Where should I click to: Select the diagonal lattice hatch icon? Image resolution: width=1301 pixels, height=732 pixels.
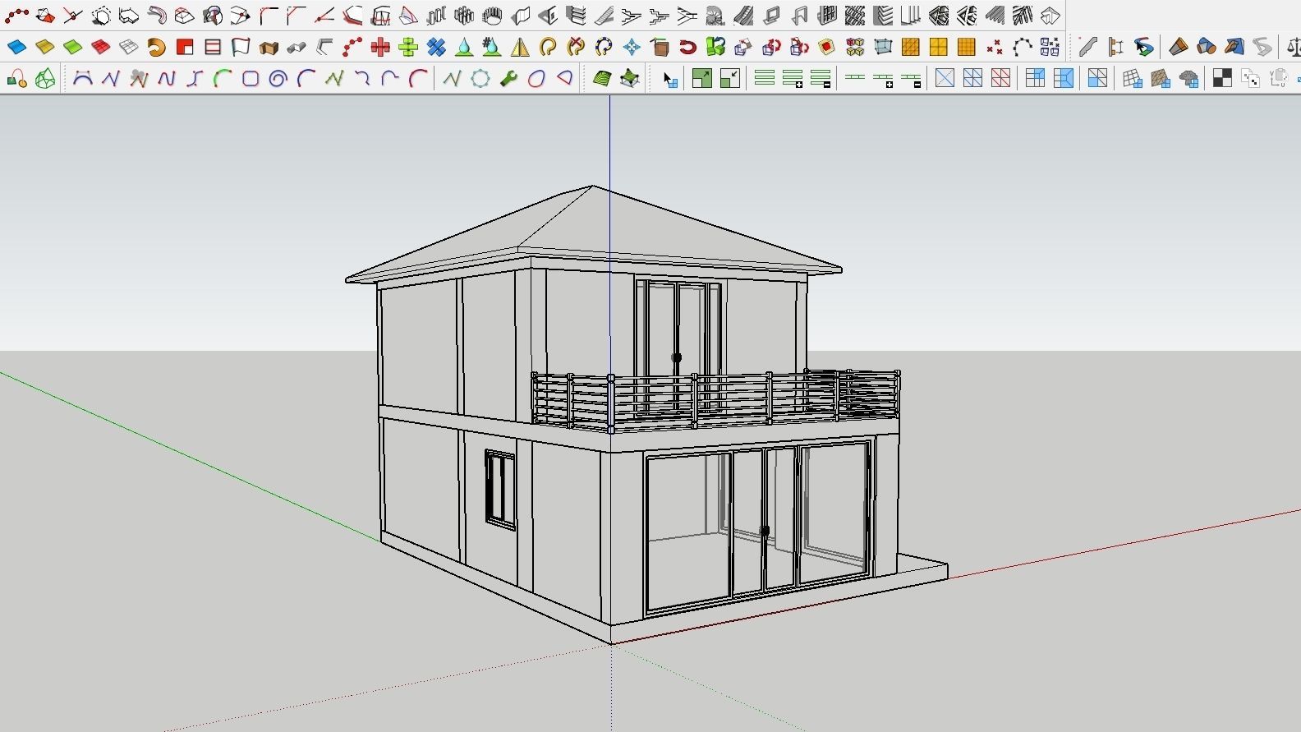(855, 16)
